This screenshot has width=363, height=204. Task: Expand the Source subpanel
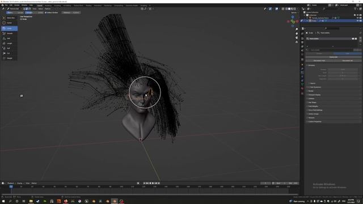click(313, 83)
